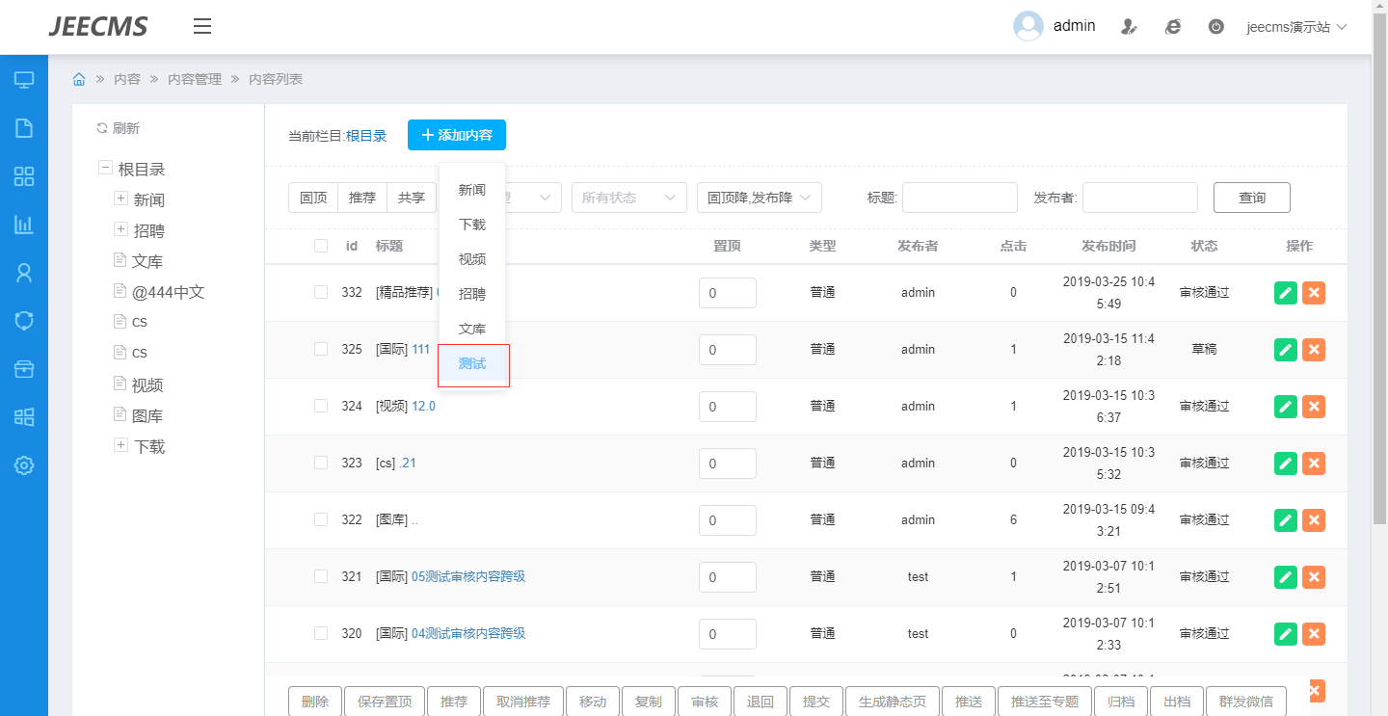Collapse the 根目录 tree node
Viewport: 1388px width, 716px height.
point(105,168)
